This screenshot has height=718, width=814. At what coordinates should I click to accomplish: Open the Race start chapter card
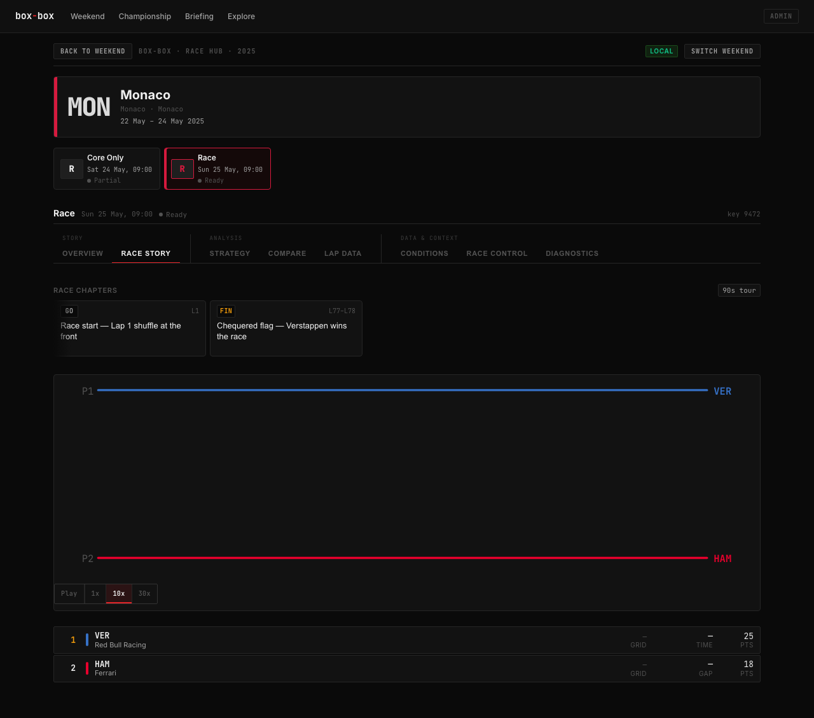tap(130, 328)
